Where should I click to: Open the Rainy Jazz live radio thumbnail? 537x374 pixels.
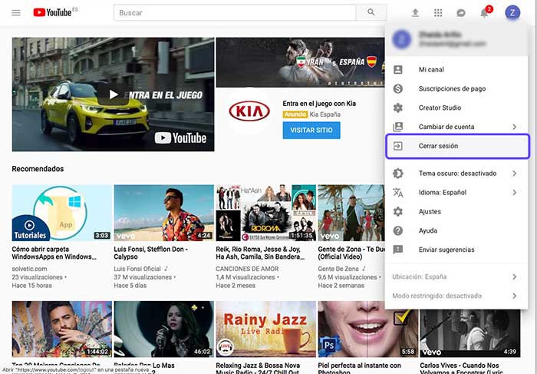[265, 329]
